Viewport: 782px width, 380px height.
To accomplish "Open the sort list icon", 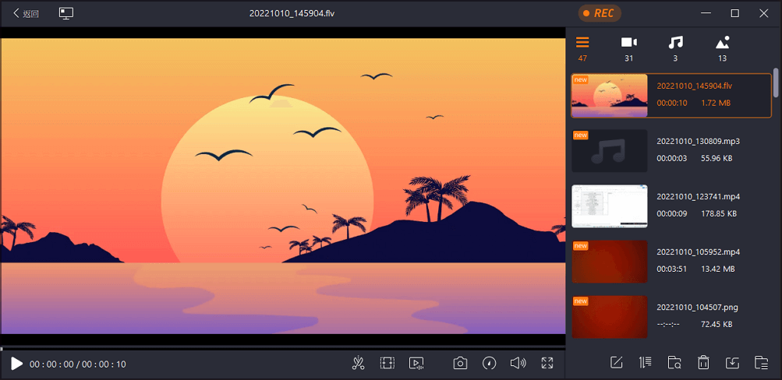I will tap(645, 363).
